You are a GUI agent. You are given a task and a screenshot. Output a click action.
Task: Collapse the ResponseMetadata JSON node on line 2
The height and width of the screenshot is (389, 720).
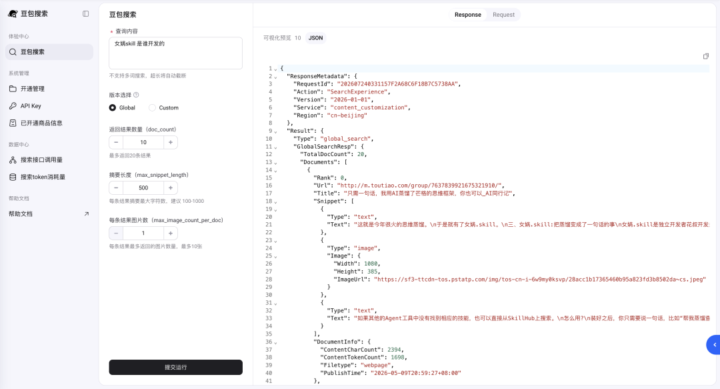click(x=275, y=77)
